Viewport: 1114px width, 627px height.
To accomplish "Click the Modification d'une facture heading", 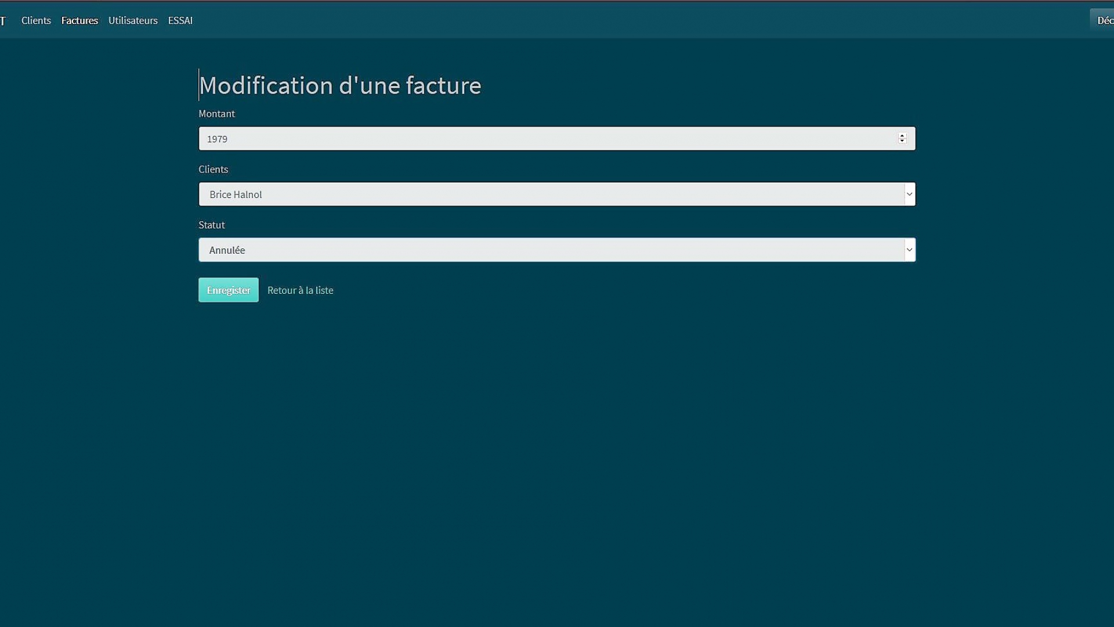I will pos(340,85).
